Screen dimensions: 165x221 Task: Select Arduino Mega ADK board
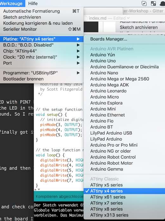[x=124, y=85]
